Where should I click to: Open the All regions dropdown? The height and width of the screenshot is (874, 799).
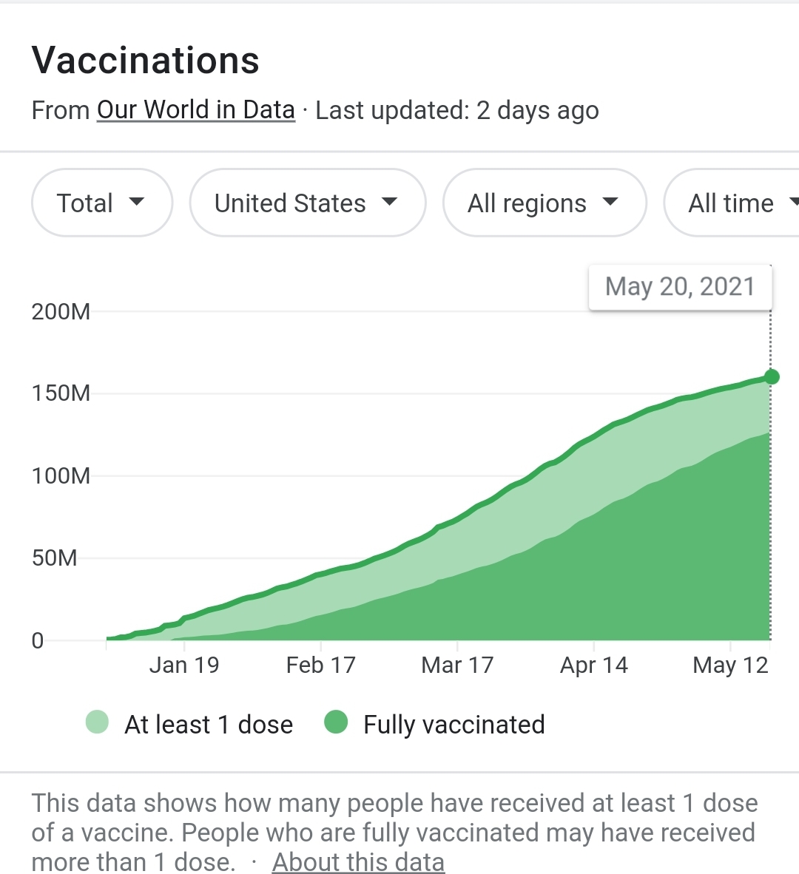(544, 203)
